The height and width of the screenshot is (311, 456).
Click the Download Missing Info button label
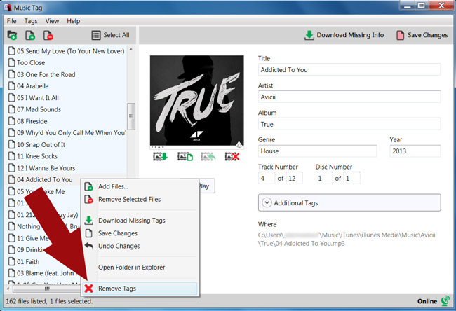(350, 35)
